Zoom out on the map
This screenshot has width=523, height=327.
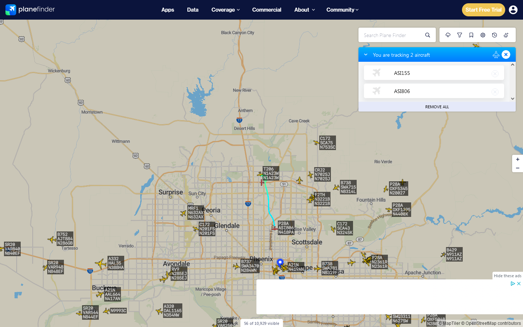click(518, 168)
